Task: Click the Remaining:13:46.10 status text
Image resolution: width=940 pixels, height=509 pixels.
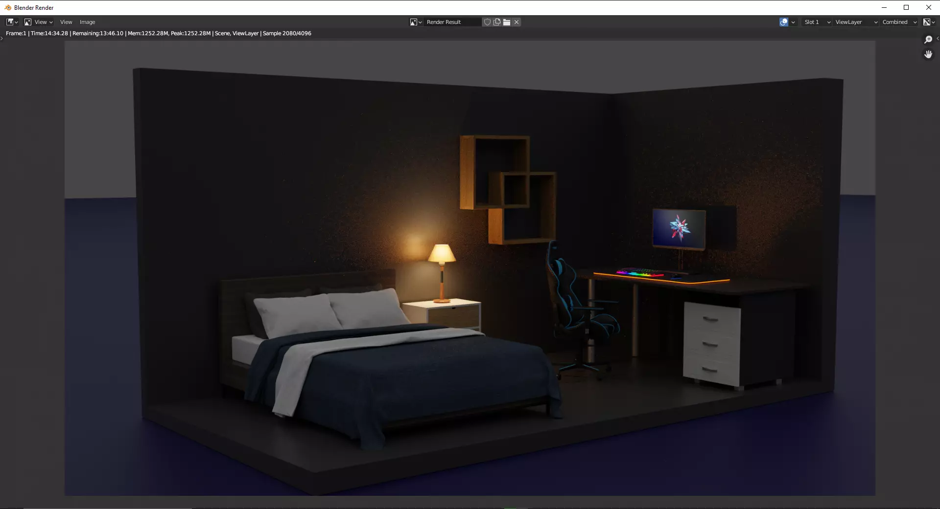Action: click(x=98, y=33)
